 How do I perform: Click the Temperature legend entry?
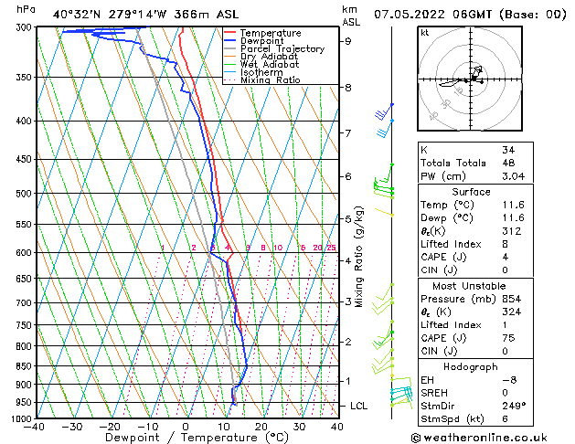[271, 33]
